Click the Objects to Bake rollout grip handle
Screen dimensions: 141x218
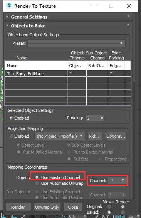coord(128,25)
